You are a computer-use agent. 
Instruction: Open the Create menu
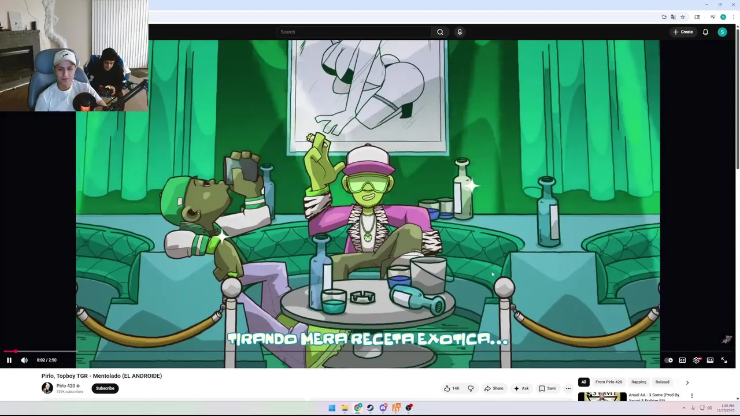[683, 32]
